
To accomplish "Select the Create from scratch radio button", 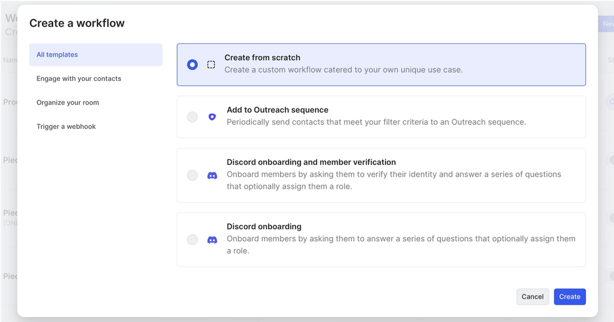I will 192,64.
